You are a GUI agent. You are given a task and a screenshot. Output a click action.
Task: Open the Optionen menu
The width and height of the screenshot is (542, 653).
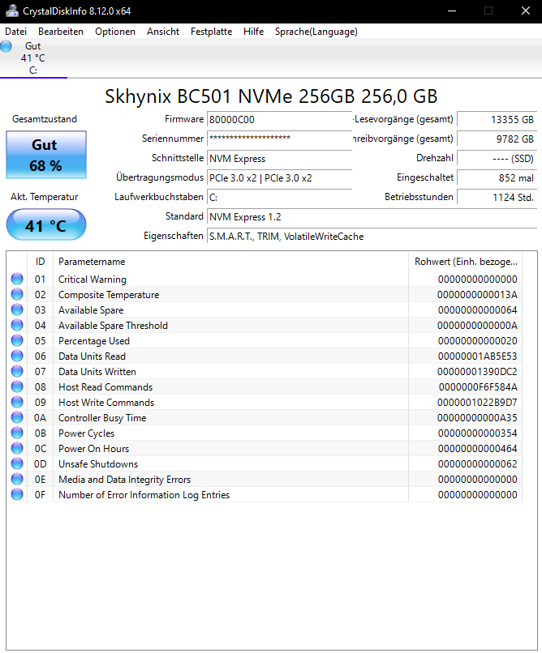click(115, 32)
